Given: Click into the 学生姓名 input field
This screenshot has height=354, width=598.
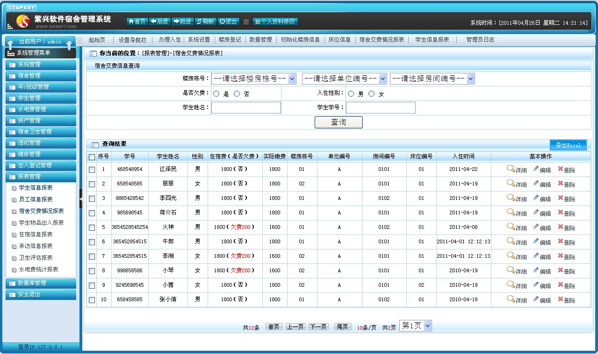Looking at the screenshot, I should click(x=246, y=108).
